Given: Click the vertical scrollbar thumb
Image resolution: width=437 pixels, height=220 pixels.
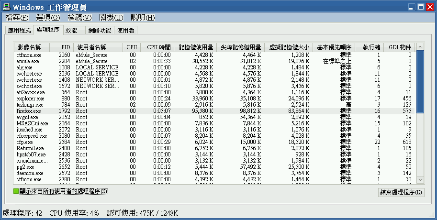Looking at the screenshot, I should (x=420, y=82).
